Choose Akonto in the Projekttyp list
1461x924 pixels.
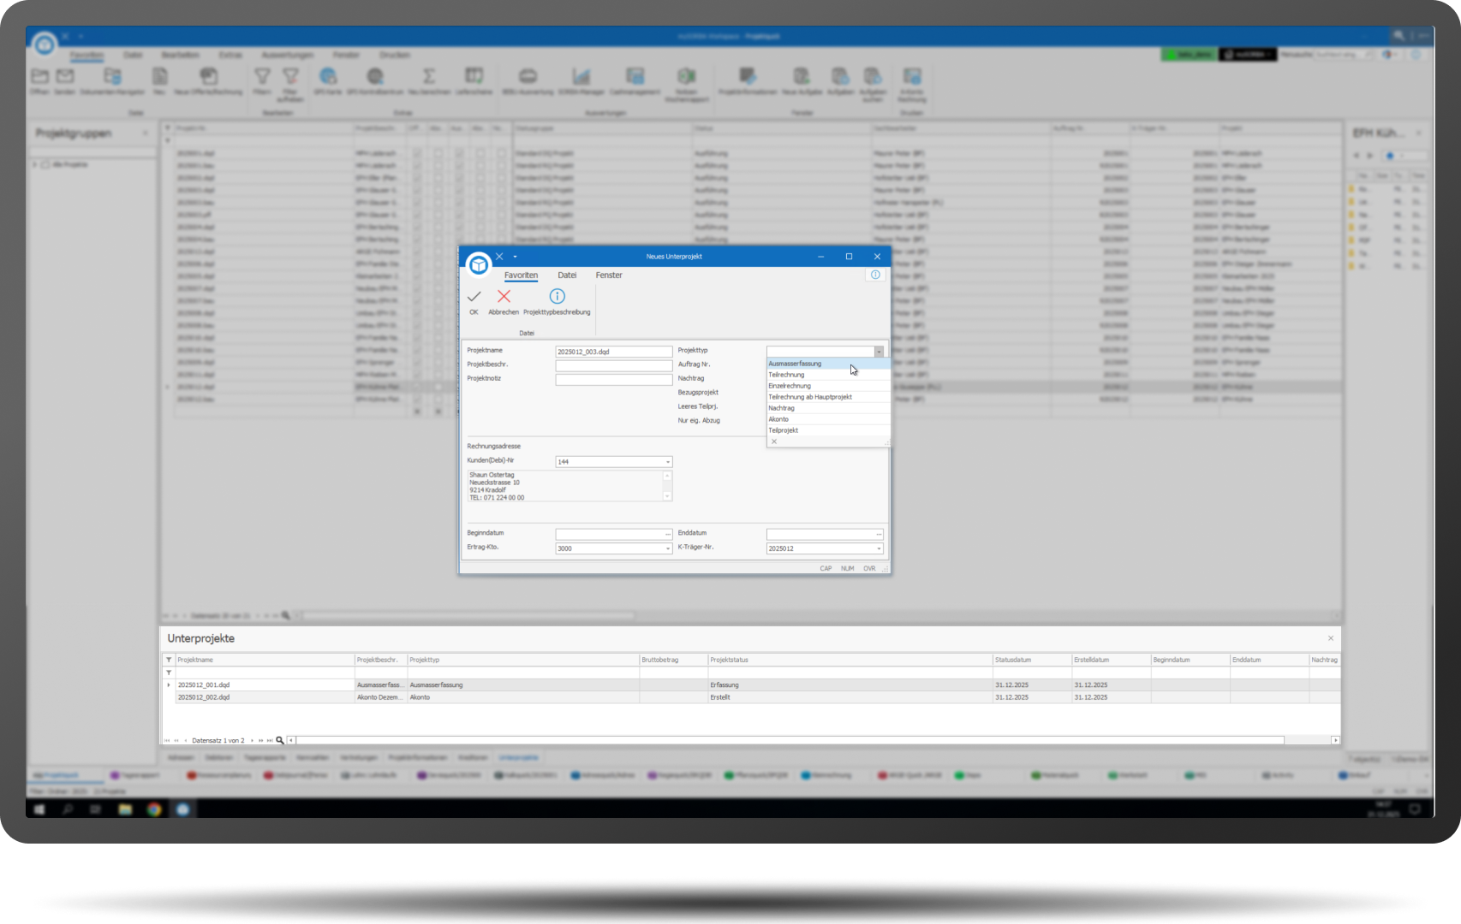click(778, 419)
